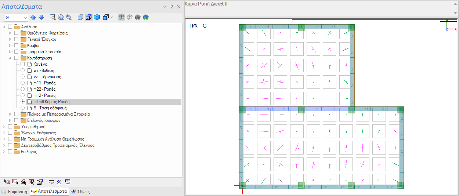Click the outline structure frame model icon

point(130,17)
